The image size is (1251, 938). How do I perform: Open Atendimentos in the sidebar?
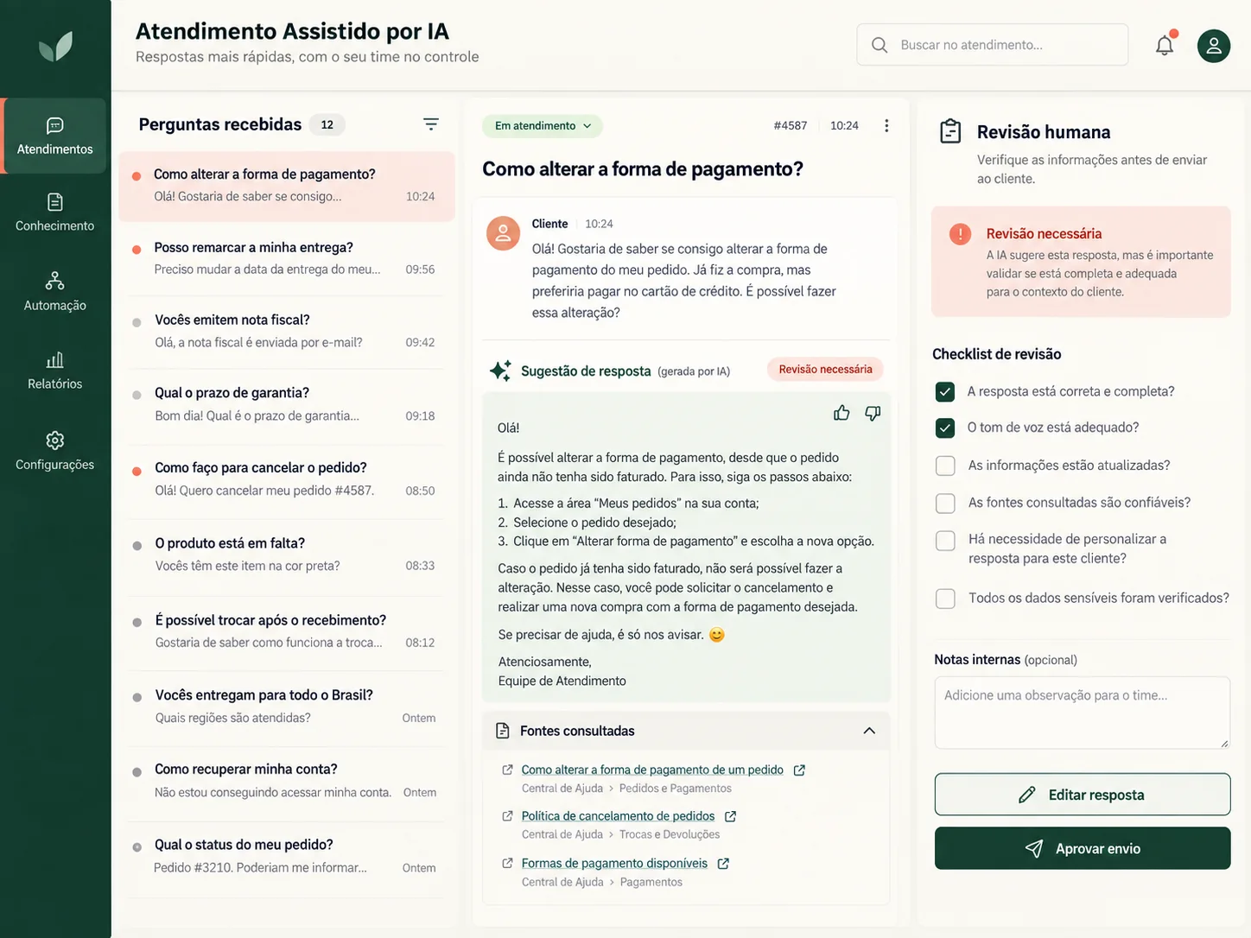(54, 136)
